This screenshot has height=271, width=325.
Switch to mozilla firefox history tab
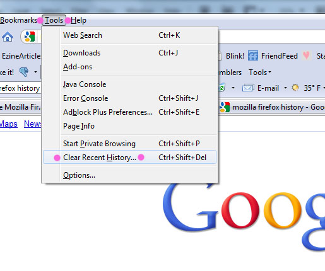272,107
